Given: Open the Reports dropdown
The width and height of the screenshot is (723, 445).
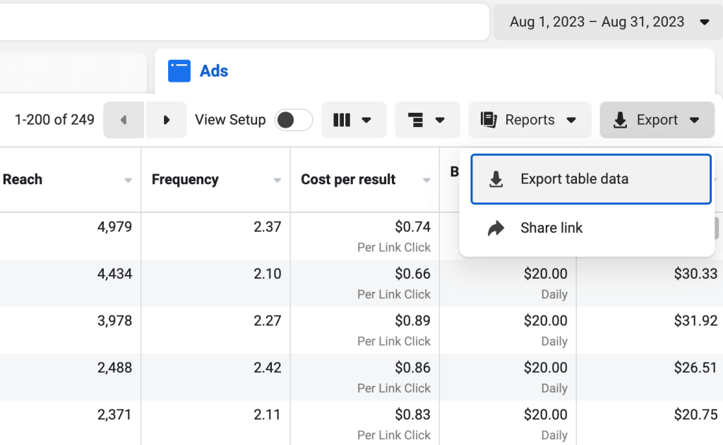Looking at the screenshot, I should 530,120.
